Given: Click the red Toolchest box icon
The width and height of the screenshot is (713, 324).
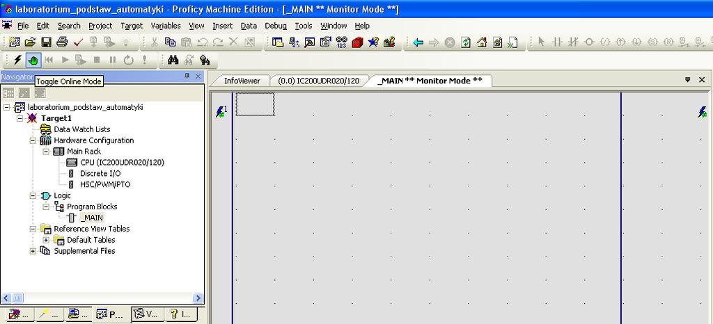Looking at the screenshot, I should [357, 42].
